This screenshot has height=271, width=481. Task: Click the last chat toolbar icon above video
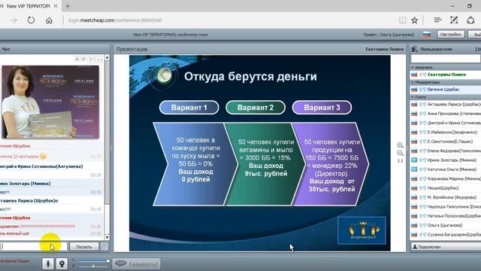[x=98, y=59]
